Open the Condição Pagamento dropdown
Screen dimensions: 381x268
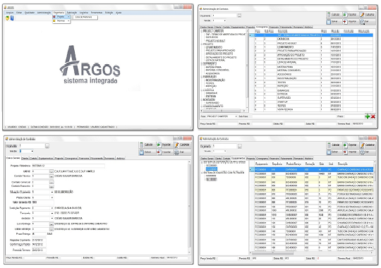tap(52, 208)
